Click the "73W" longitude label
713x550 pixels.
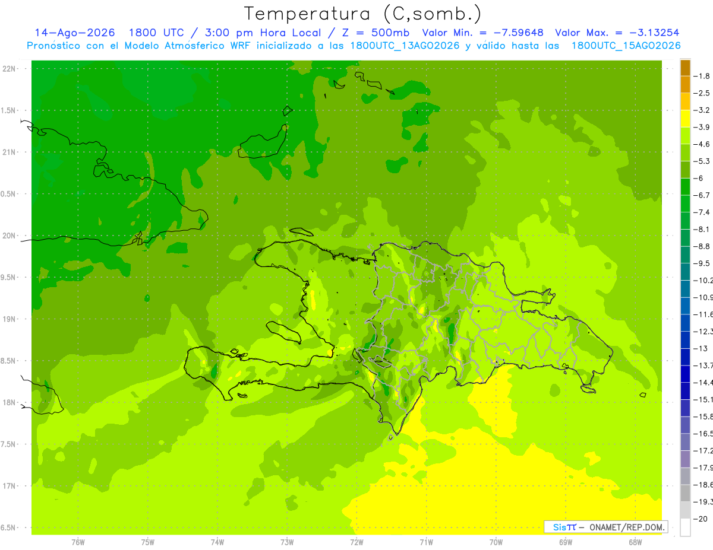[x=287, y=542]
